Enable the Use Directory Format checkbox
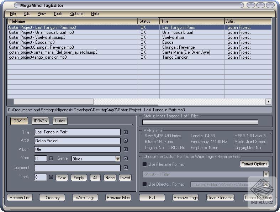This screenshot has height=212, width=280. pos(144,184)
